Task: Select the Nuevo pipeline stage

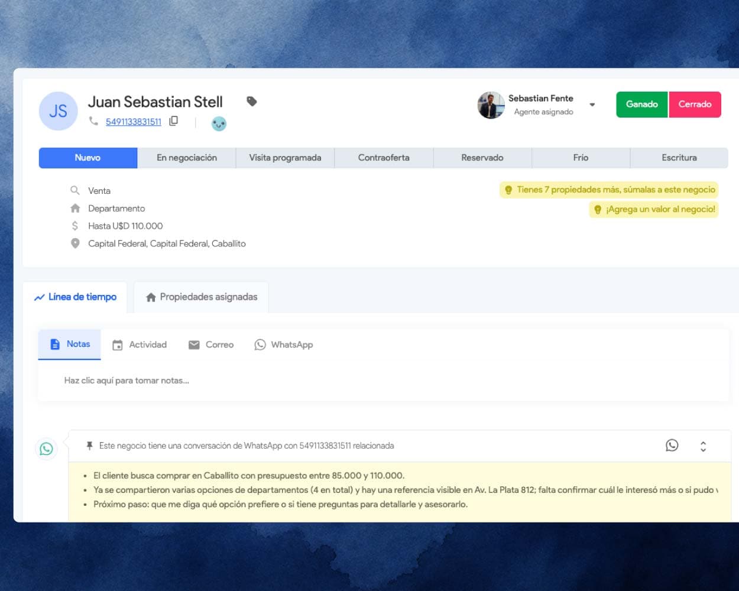Action: click(87, 158)
